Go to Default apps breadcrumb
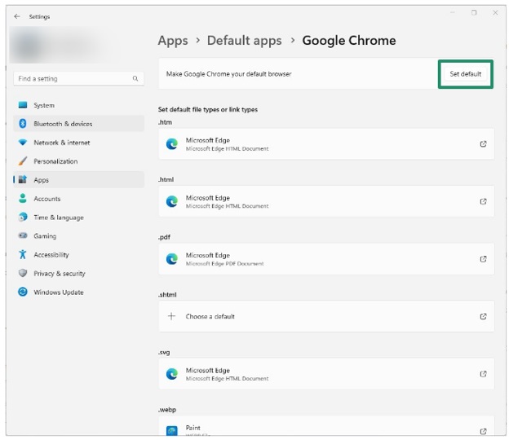509x440 pixels. point(245,41)
